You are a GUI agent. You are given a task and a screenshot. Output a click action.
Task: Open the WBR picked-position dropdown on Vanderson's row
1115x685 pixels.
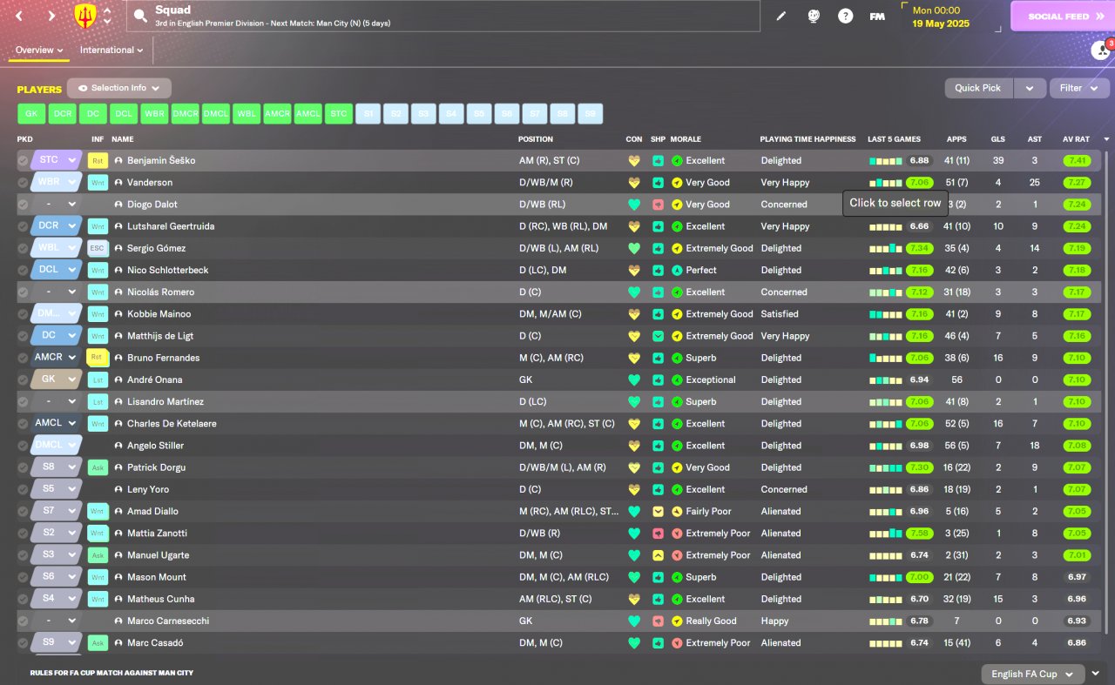click(56, 182)
